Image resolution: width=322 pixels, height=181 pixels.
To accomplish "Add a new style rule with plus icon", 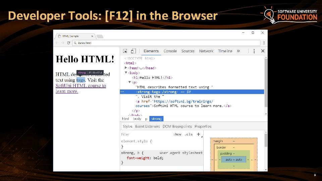I will pos(198,134).
